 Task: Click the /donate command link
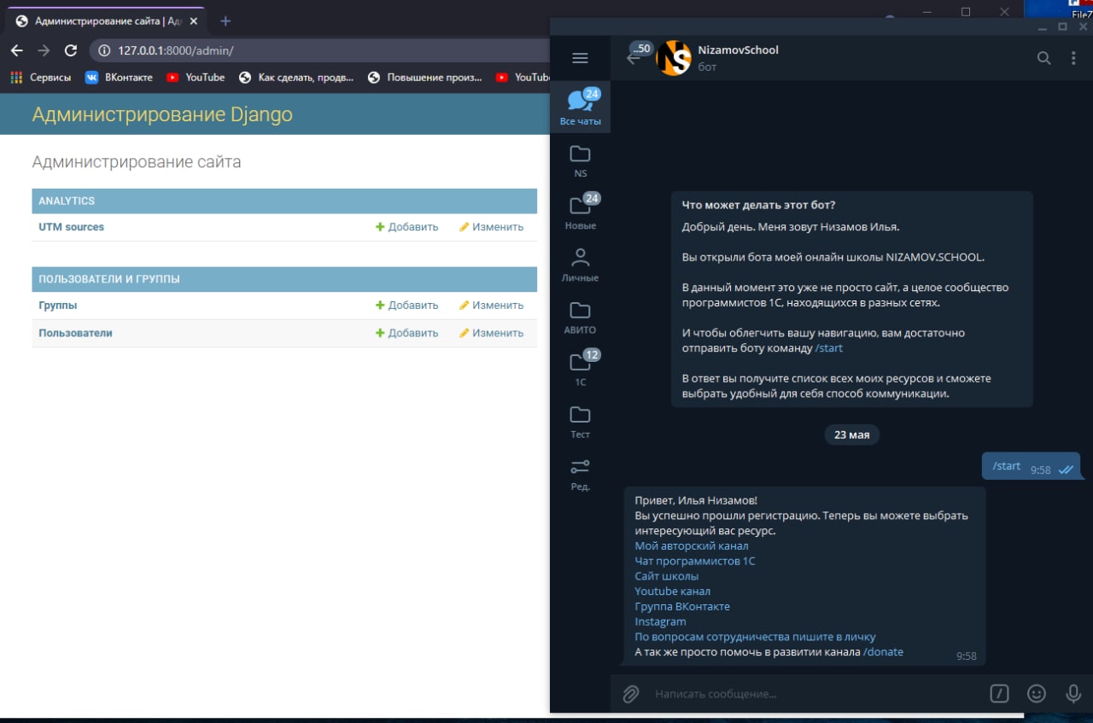point(883,652)
